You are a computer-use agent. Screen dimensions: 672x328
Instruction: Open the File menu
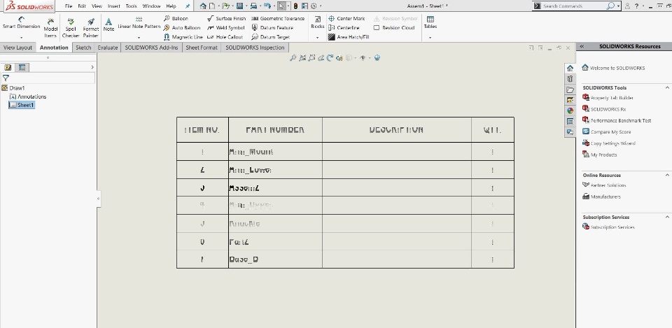pos(69,6)
